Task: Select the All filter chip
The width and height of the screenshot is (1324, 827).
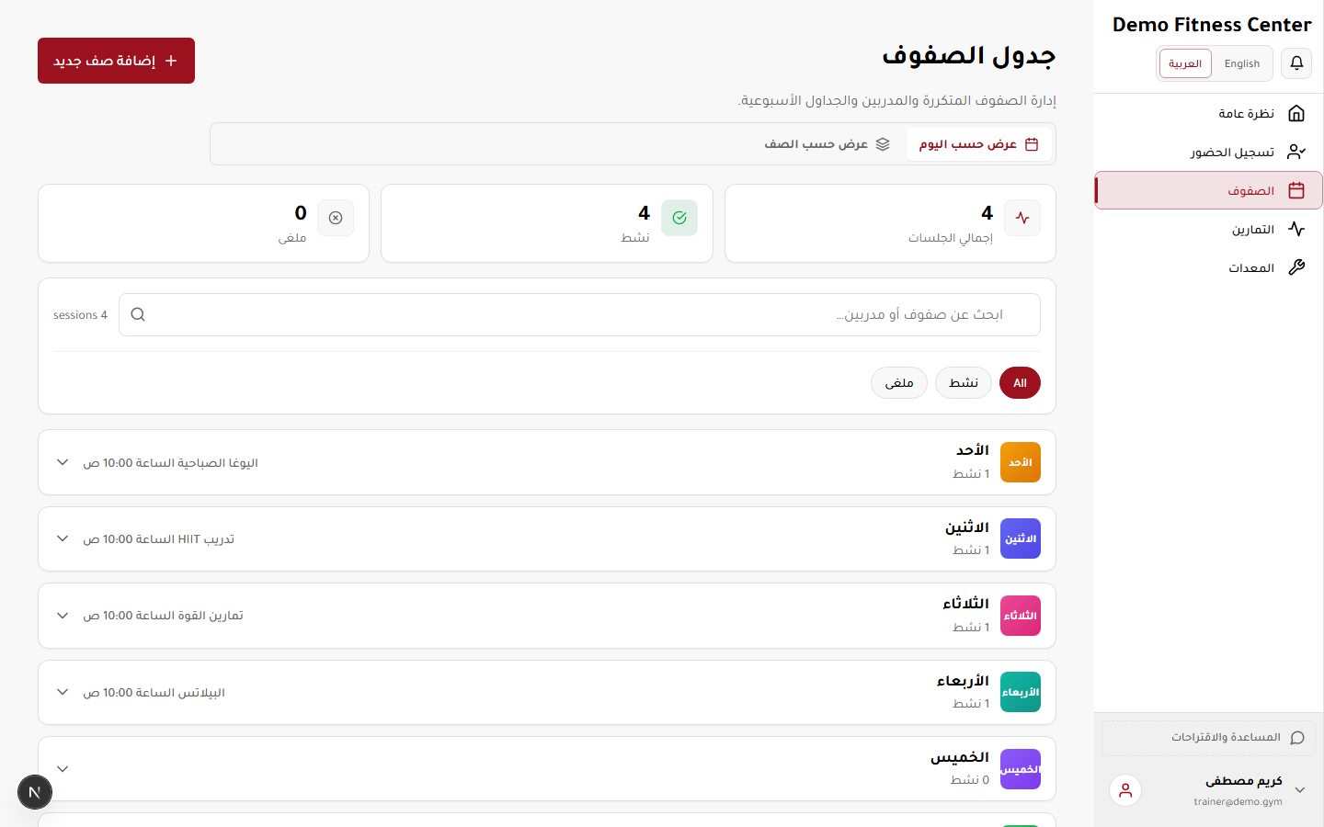Action: click(x=1020, y=383)
